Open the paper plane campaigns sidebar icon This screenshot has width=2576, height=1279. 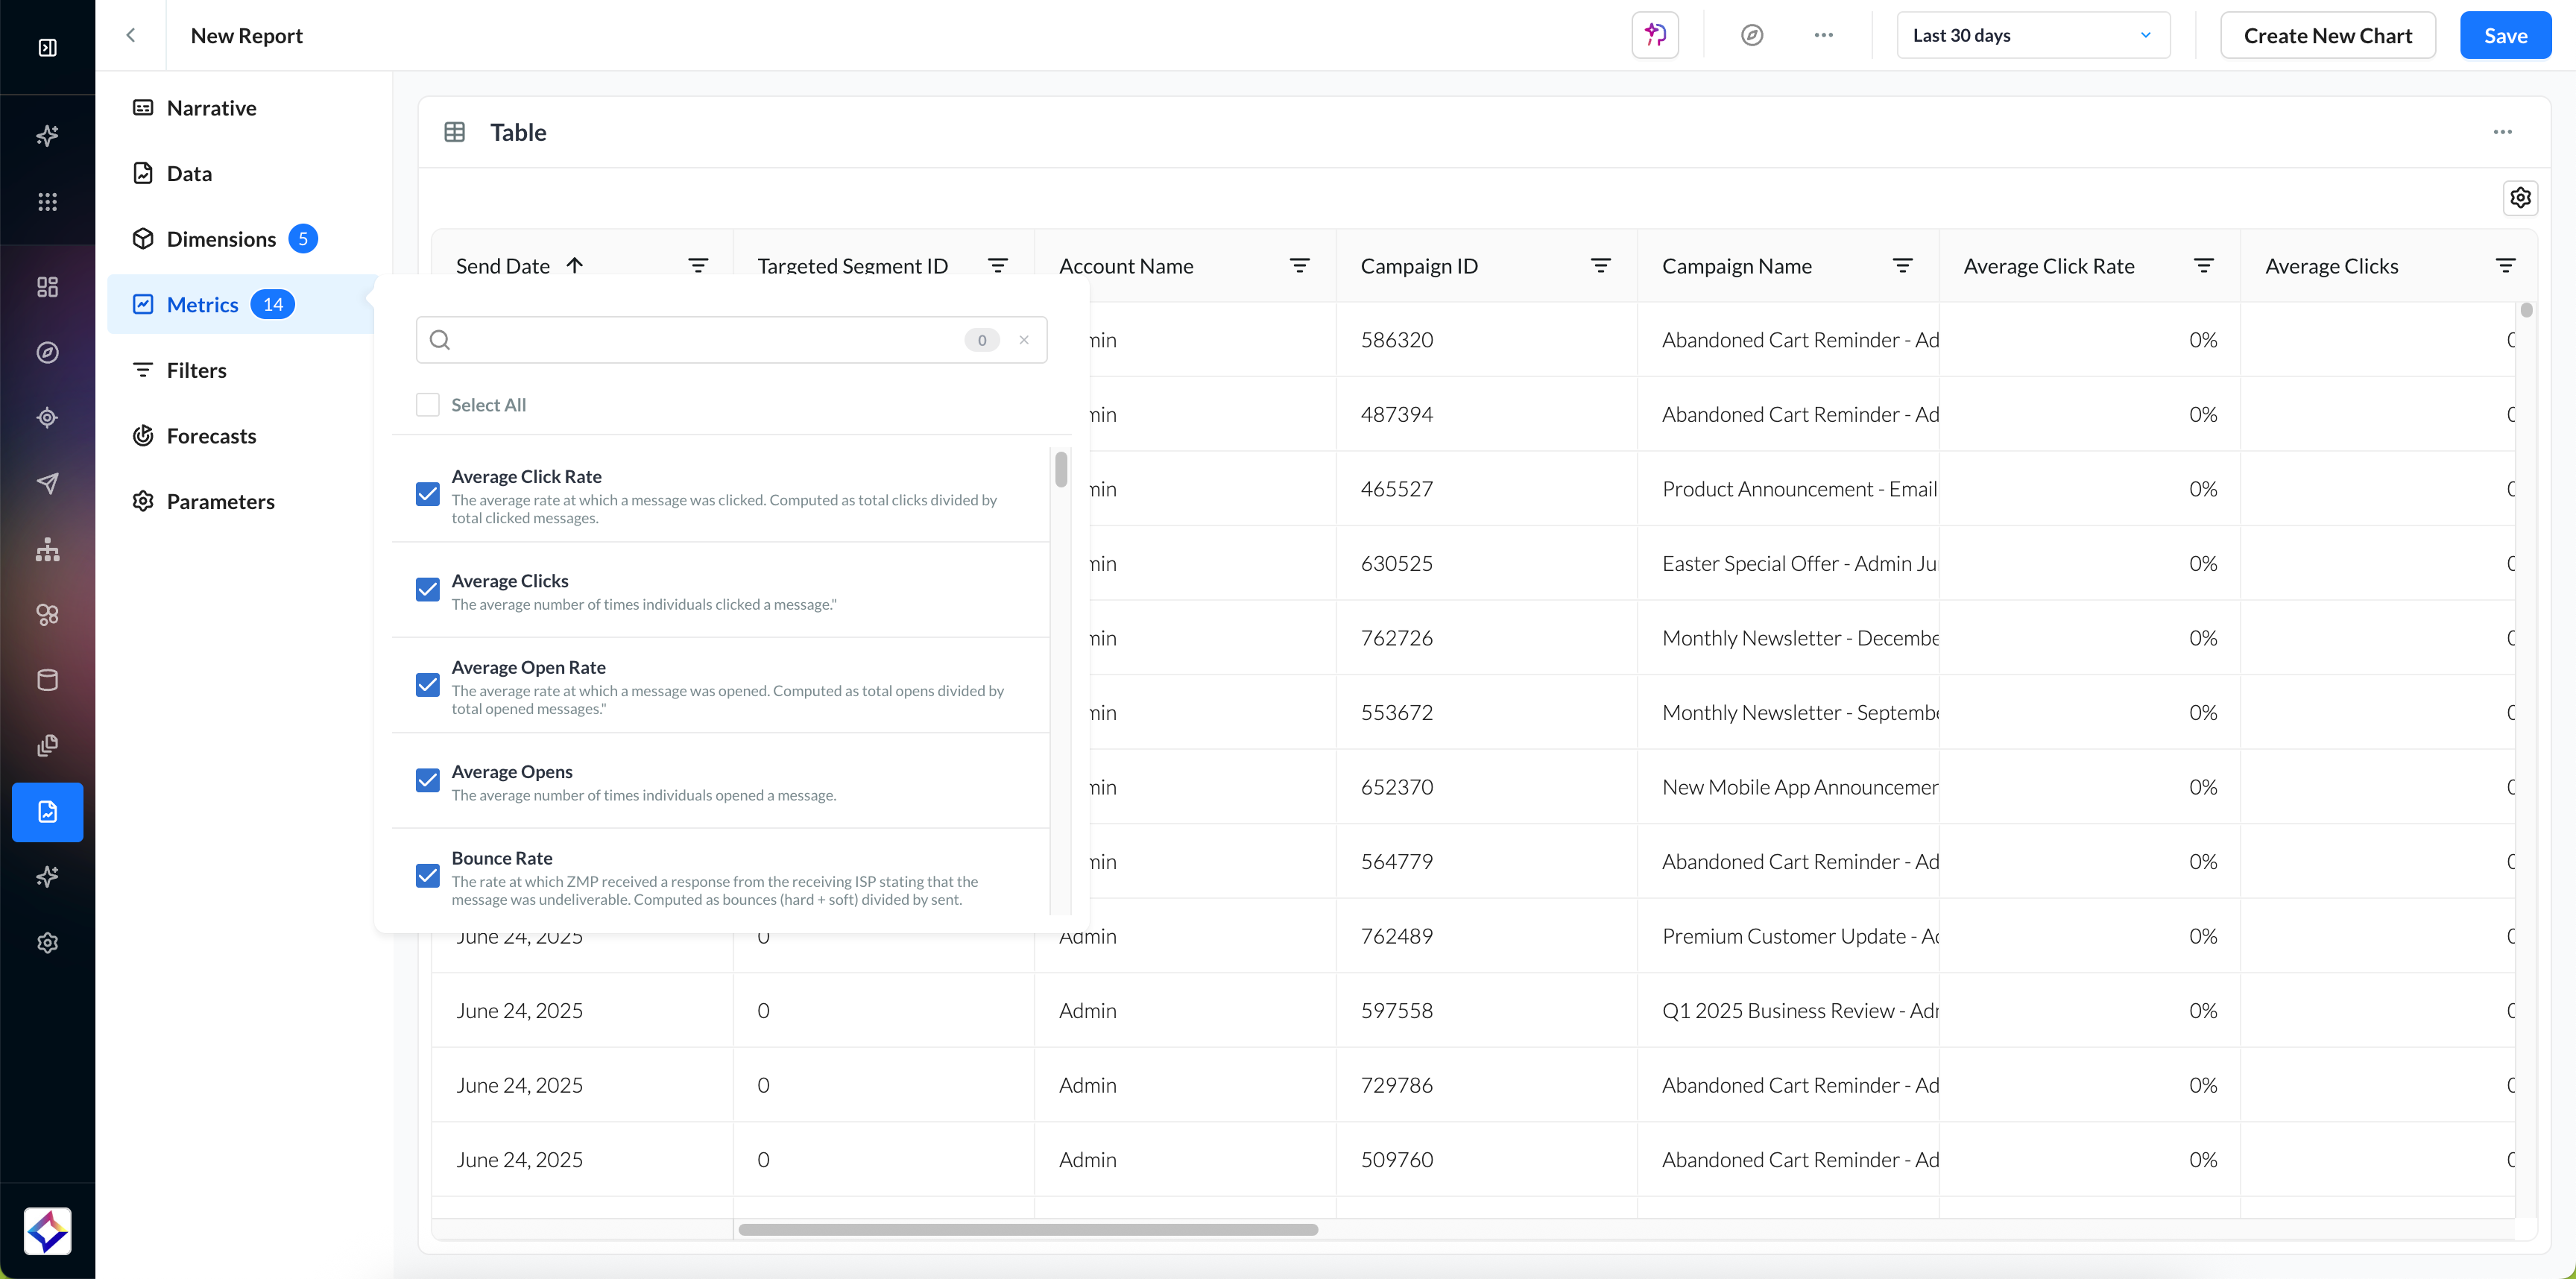click(x=47, y=484)
